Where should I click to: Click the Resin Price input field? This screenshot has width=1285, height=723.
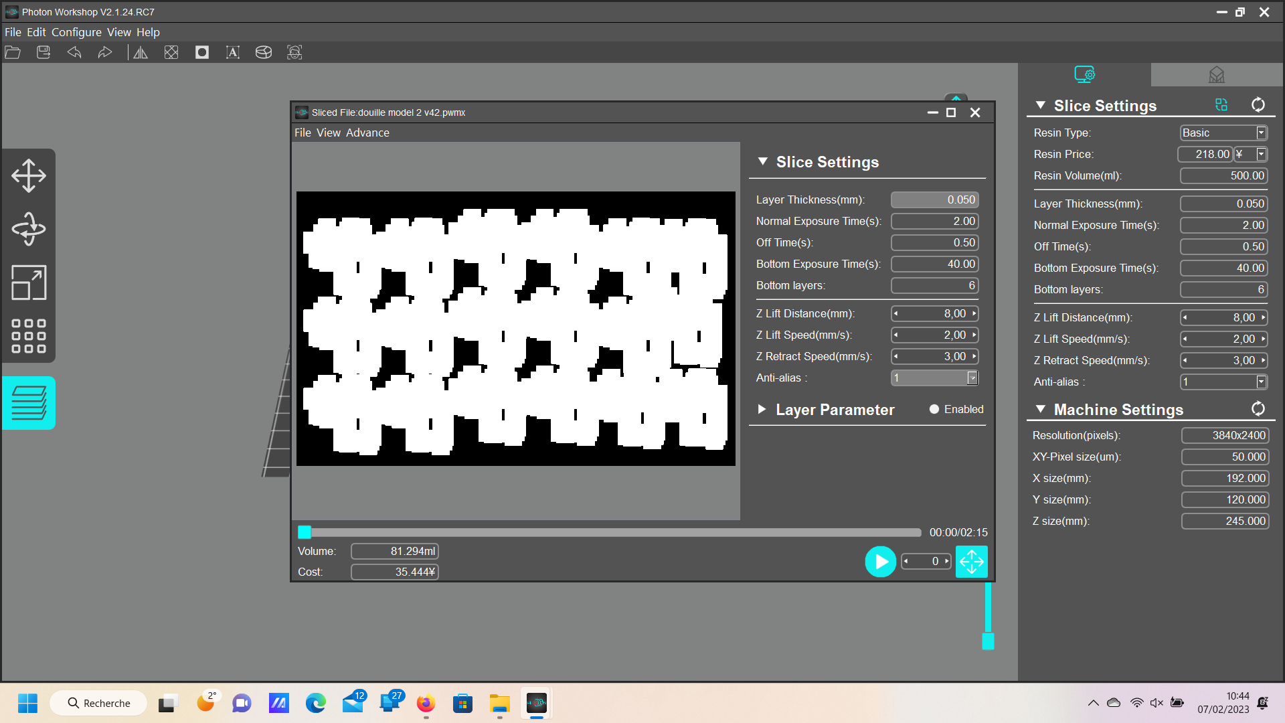click(1205, 154)
